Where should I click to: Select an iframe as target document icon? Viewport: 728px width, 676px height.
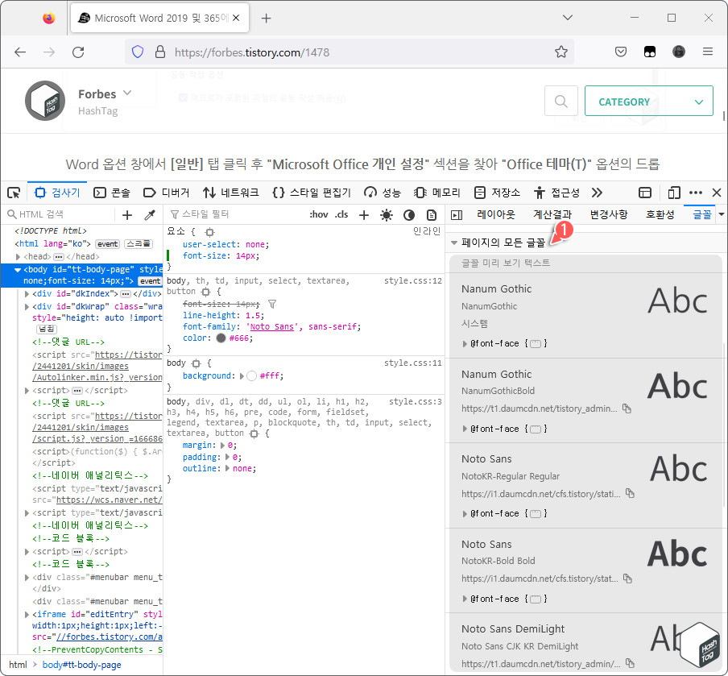pos(645,193)
